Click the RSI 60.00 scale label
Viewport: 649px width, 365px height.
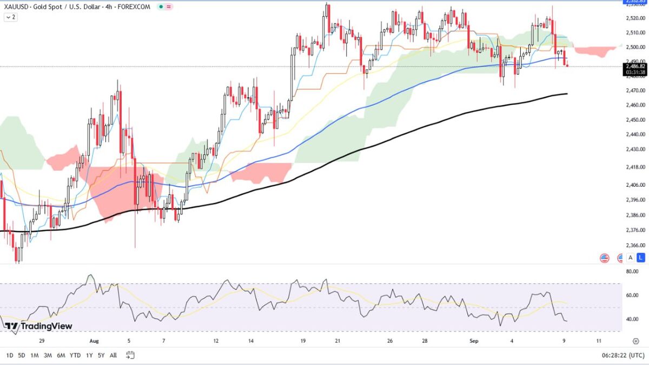[632, 295]
